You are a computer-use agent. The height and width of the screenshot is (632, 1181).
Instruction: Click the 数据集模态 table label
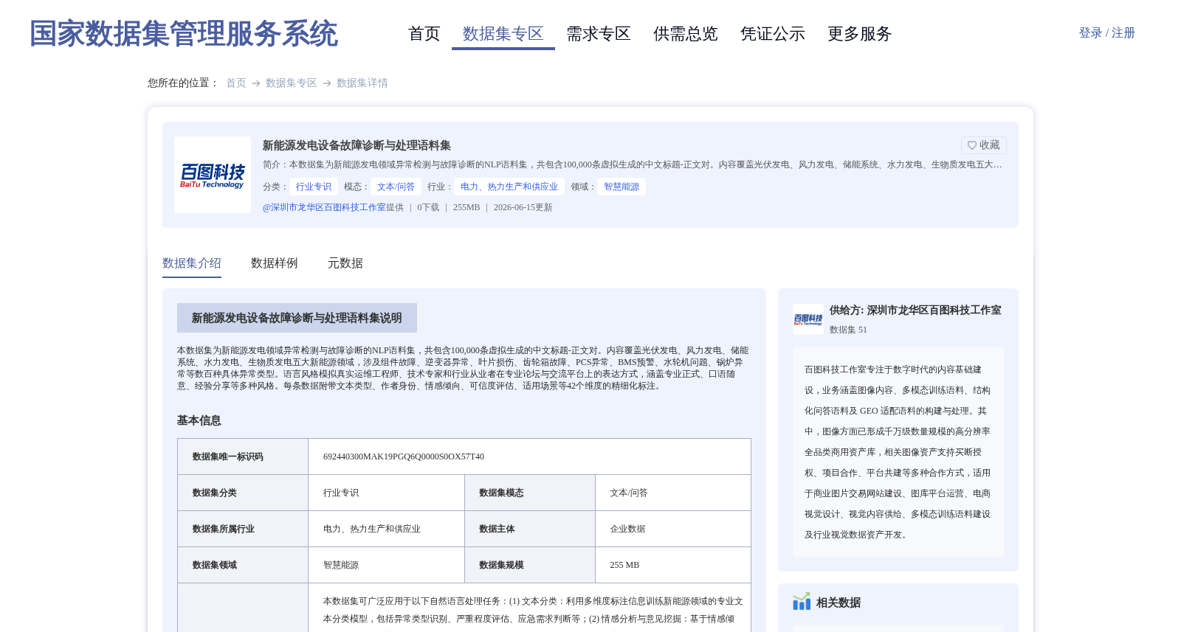[502, 493]
